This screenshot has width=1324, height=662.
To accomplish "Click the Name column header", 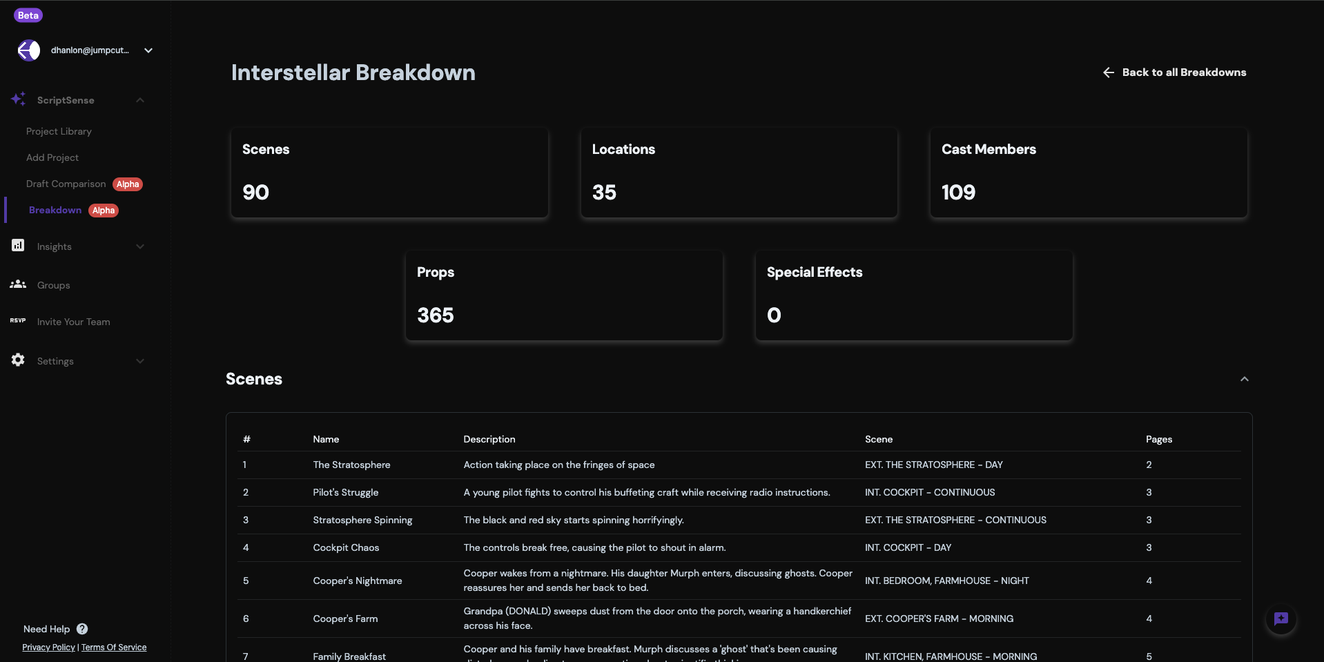I will [326, 439].
